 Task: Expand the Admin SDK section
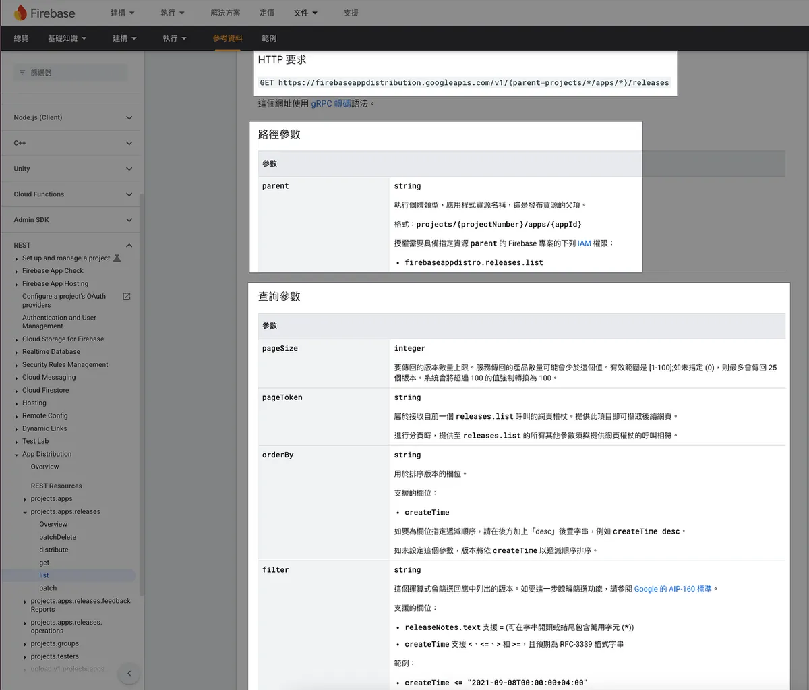click(129, 220)
